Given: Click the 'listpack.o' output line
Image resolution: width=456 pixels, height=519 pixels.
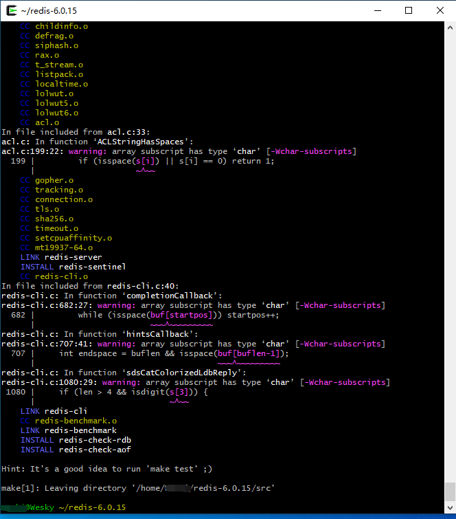Looking at the screenshot, I should pos(52,74).
